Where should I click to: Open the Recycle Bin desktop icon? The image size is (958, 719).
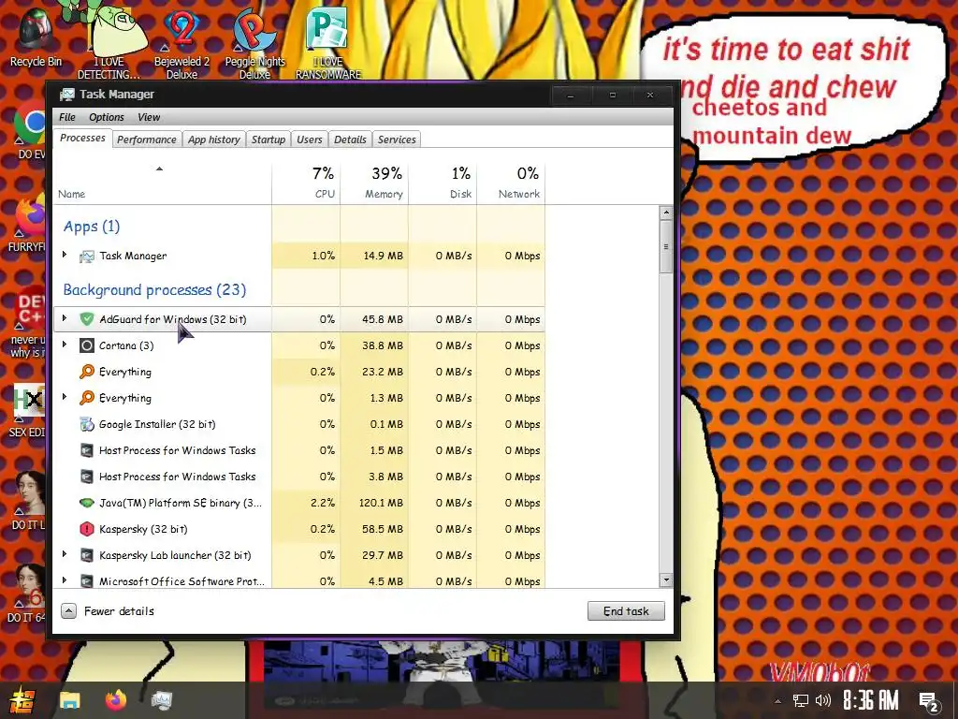tap(36, 37)
